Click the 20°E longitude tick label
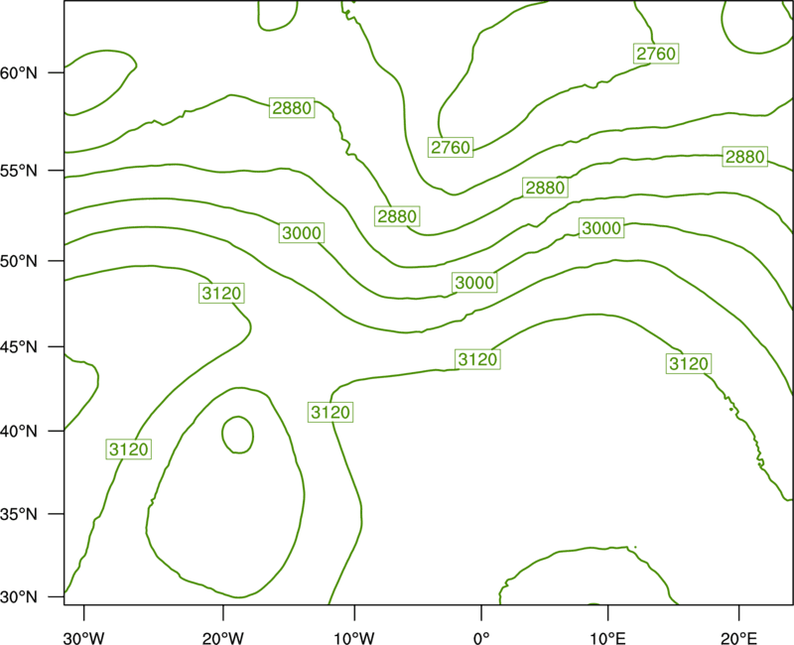 point(738,638)
